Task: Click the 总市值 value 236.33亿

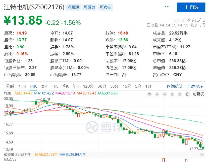Action: coord(177,61)
